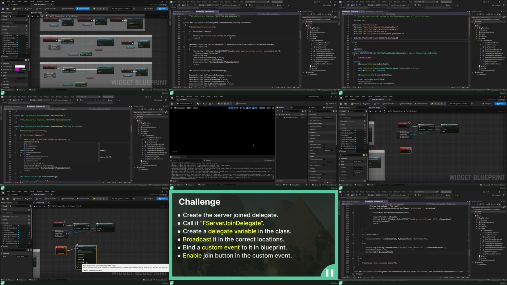Click the magenta Foreground Color swatch
Viewport: 507px width, 285px height.
click(17, 69)
